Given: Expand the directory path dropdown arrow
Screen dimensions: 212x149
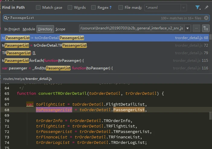Looking at the screenshot, I should [188, 28].
